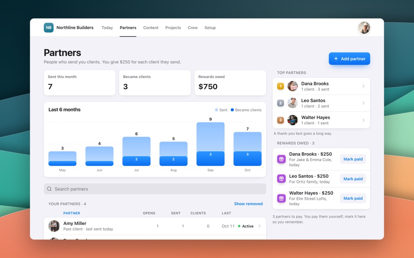Click the Dana Brooks '1 client · 3 sent' text
The image size is (414, 258).
(315, 89)
